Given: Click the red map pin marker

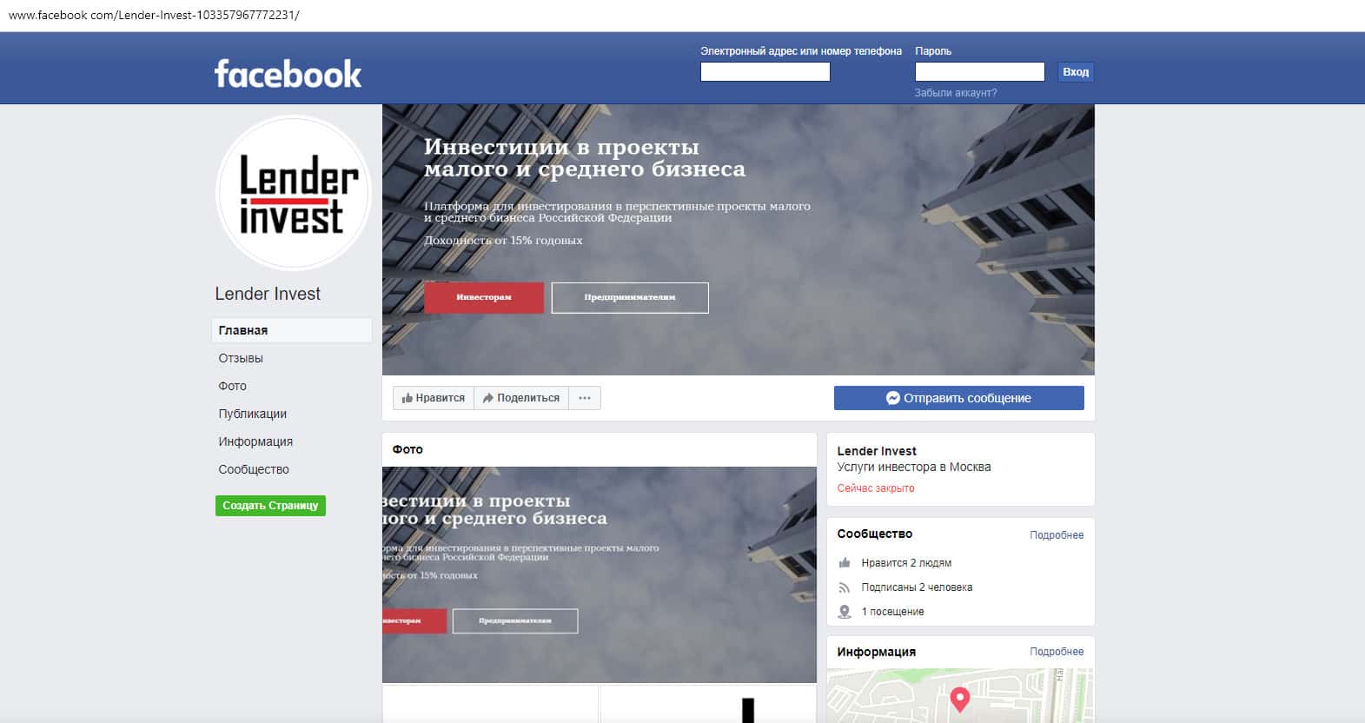Looking at the screenshot, I should pyautogui.click(x=959, y=700).
